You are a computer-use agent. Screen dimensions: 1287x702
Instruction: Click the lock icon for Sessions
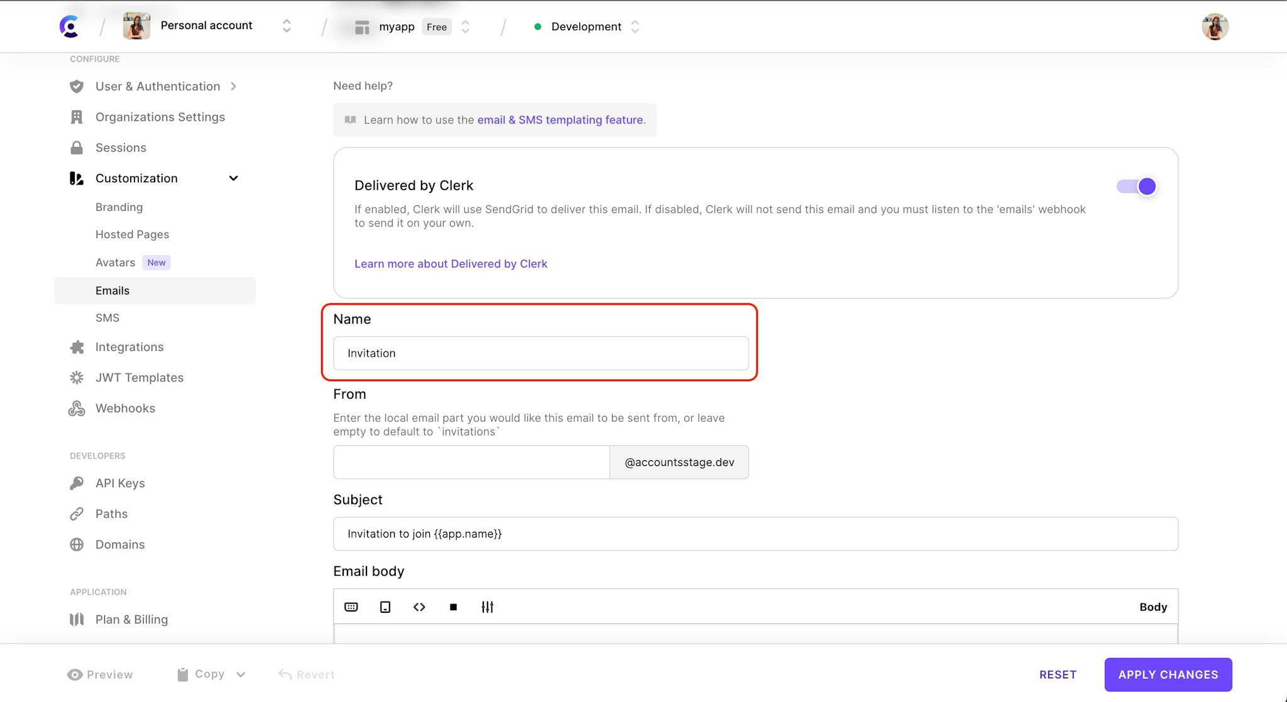(x=77, y=147)
